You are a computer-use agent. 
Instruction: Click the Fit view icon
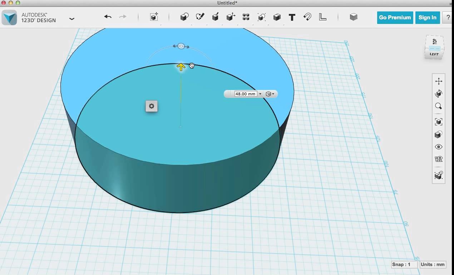439,121
